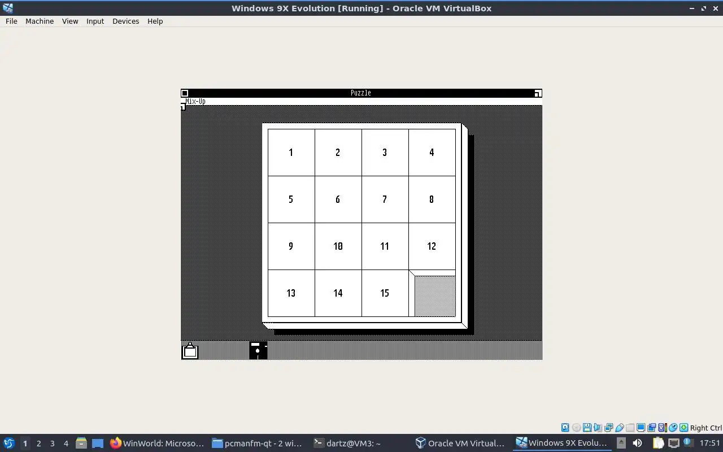Switch to virtual desktop 2
Image resolution: width=723 pixels, height=452 pixels.
coord(38,444)
